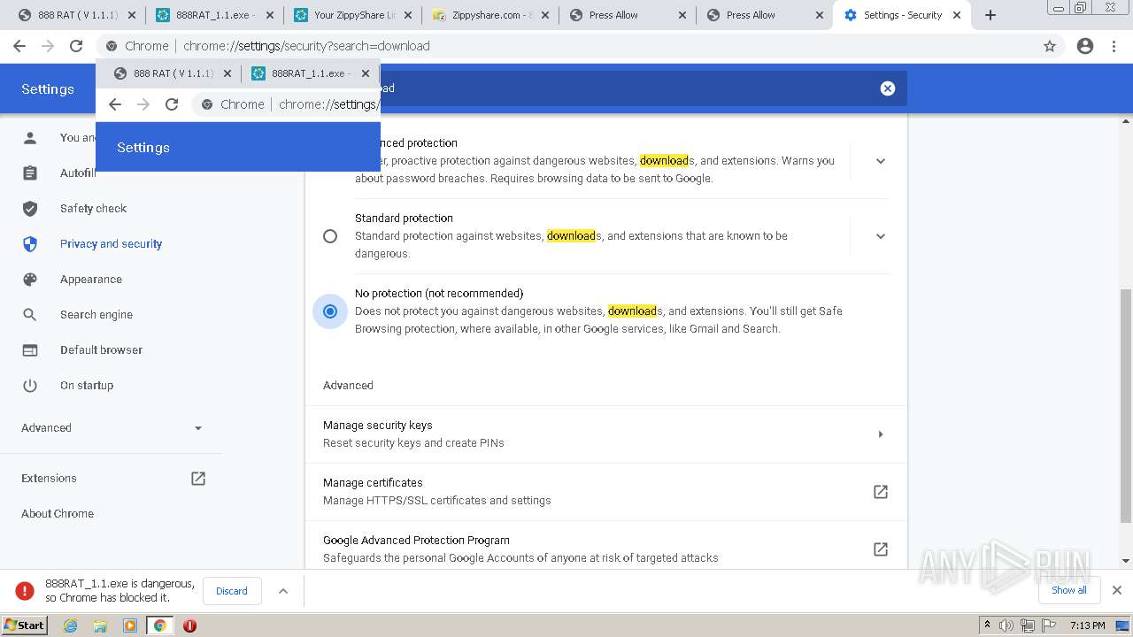Screen dimensions: 1133x637
Task: Switch to Your ZippyShare Link tab
Action: pos(351,15)
